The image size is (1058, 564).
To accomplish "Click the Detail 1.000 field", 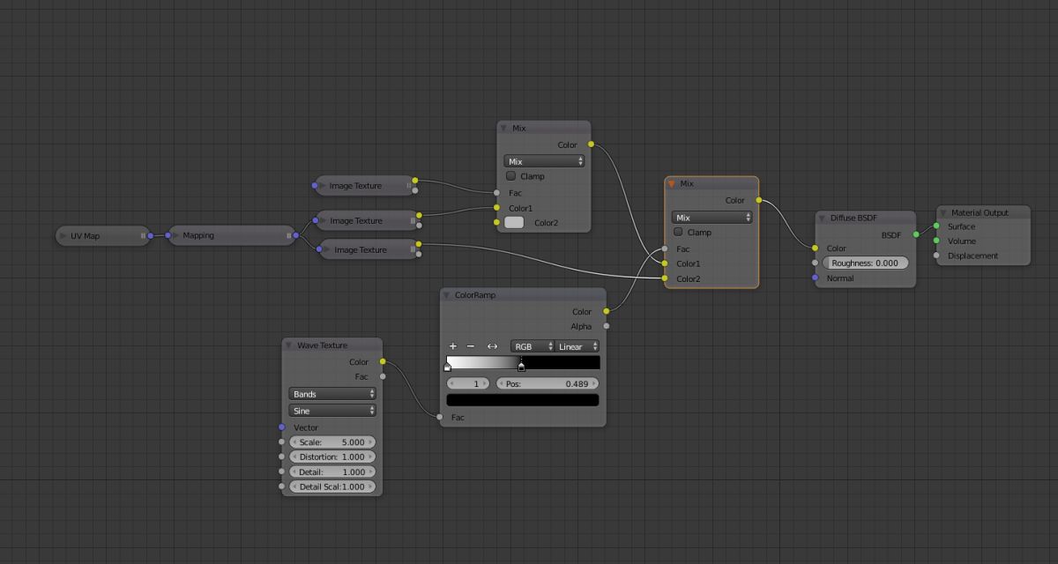I will 332,472.
